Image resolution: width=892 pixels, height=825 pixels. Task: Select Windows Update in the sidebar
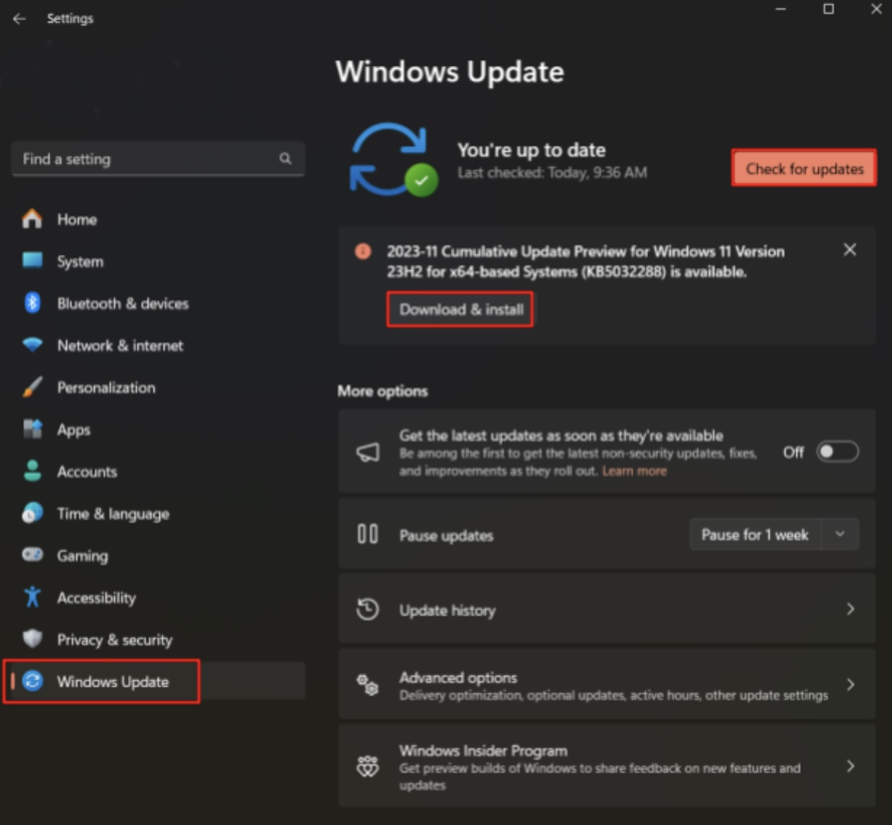click(112, 682)
